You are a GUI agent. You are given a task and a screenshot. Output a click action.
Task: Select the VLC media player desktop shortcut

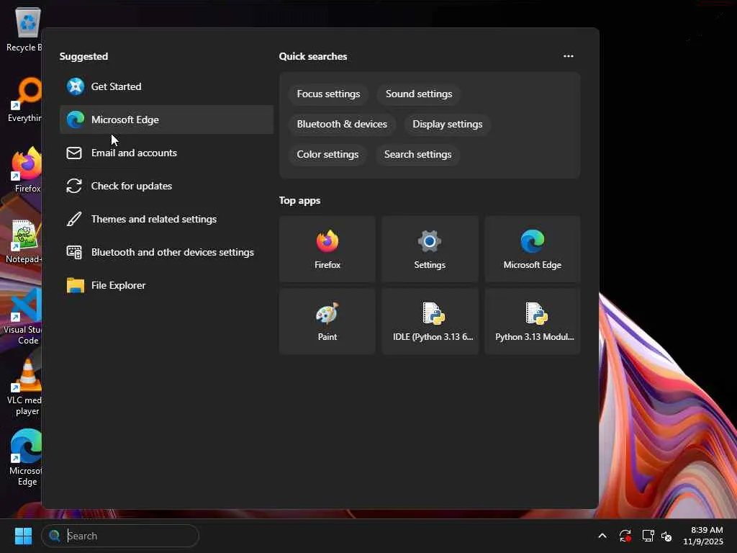24,388
